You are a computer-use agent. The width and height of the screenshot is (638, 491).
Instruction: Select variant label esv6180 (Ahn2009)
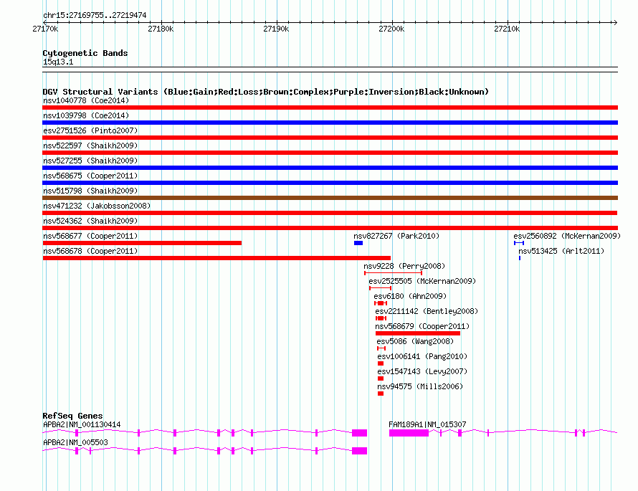(x=410, y=296)
